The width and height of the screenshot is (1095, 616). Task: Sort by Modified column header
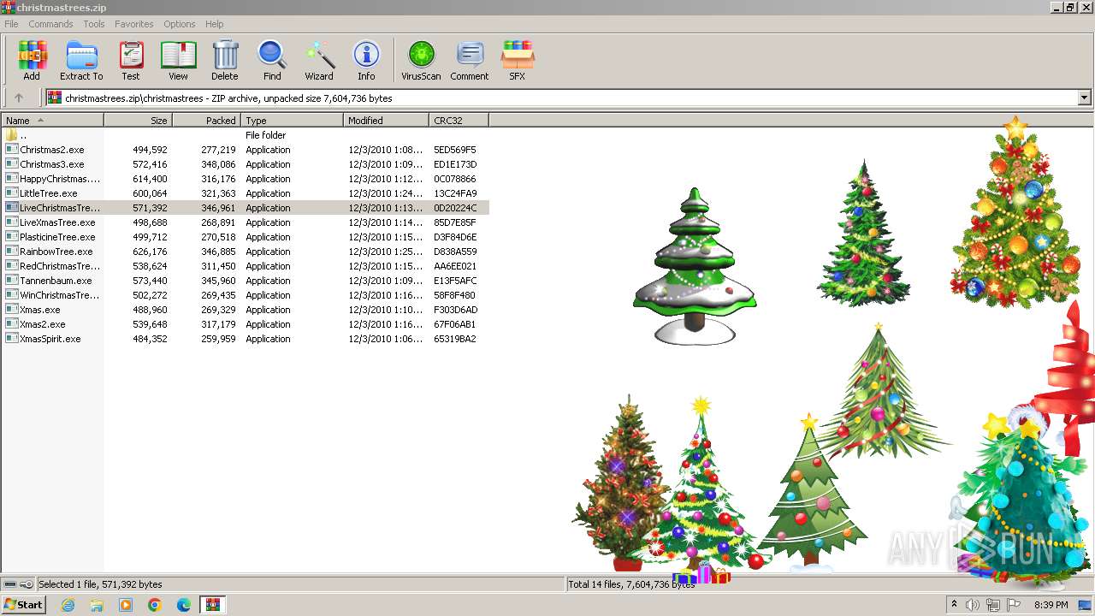point(386,121)
